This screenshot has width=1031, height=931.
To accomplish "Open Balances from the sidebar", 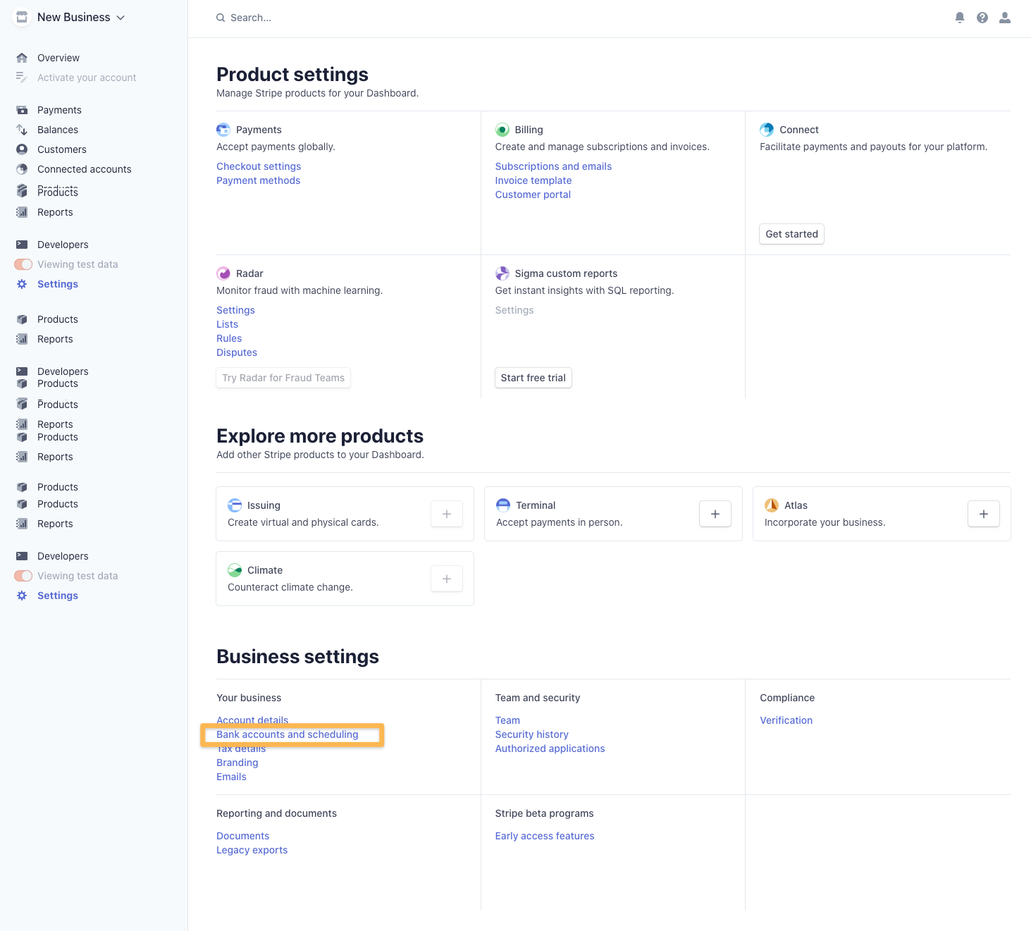I will (58, 130).
